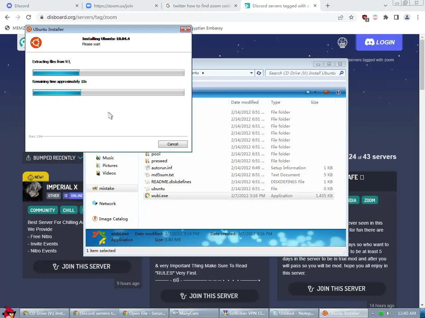
Task: Open Chrome tab search chevron
Action: [385, 6]
